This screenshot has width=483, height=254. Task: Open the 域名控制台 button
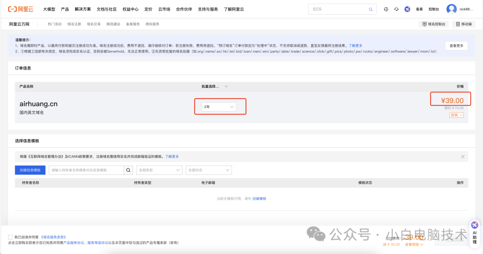click(x=434, y=24)
